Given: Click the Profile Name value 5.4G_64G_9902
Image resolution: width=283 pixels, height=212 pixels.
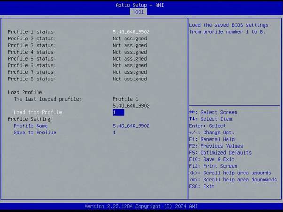Looking at the screenshot, I should coord(131,126).
